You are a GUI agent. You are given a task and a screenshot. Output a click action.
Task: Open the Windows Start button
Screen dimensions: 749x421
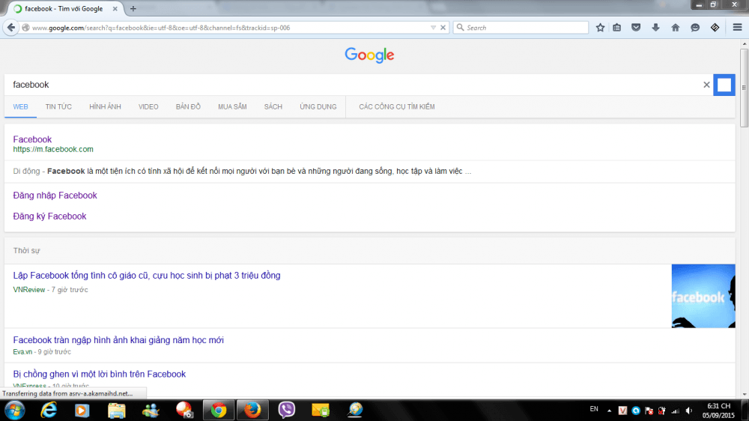tap(15, 410)
